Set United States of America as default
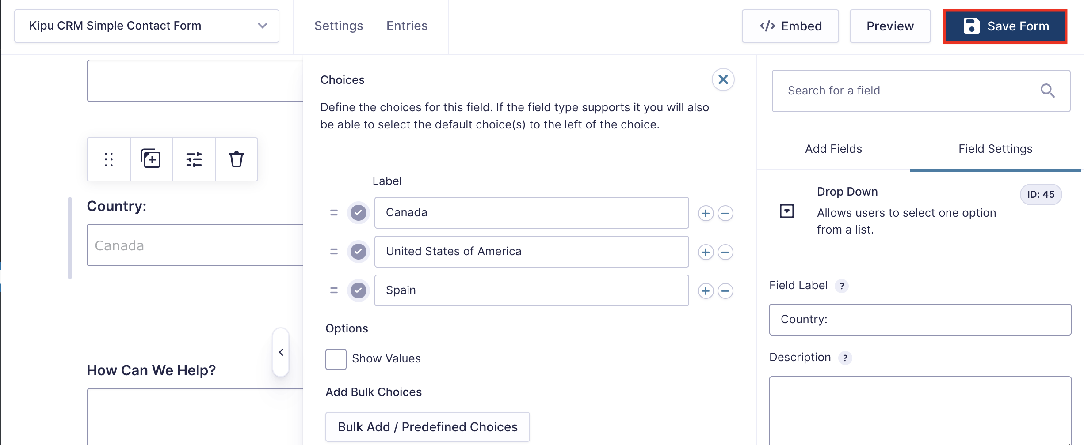 click(359, 252)
